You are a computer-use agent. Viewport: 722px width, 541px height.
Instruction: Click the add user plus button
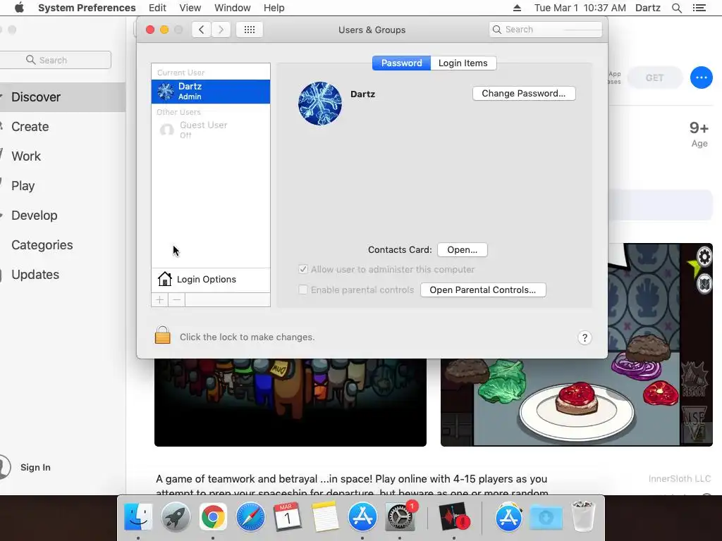160,300
